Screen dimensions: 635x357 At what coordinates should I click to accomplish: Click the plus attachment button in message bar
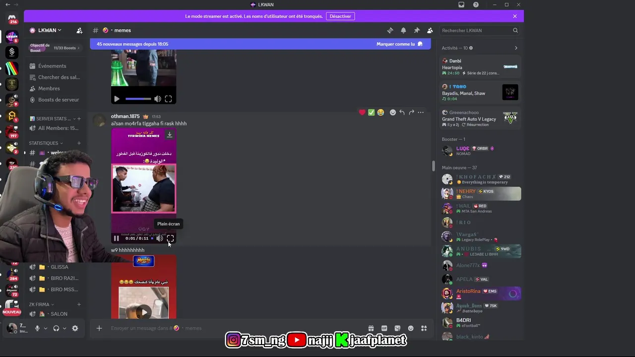tap(99, 328)
